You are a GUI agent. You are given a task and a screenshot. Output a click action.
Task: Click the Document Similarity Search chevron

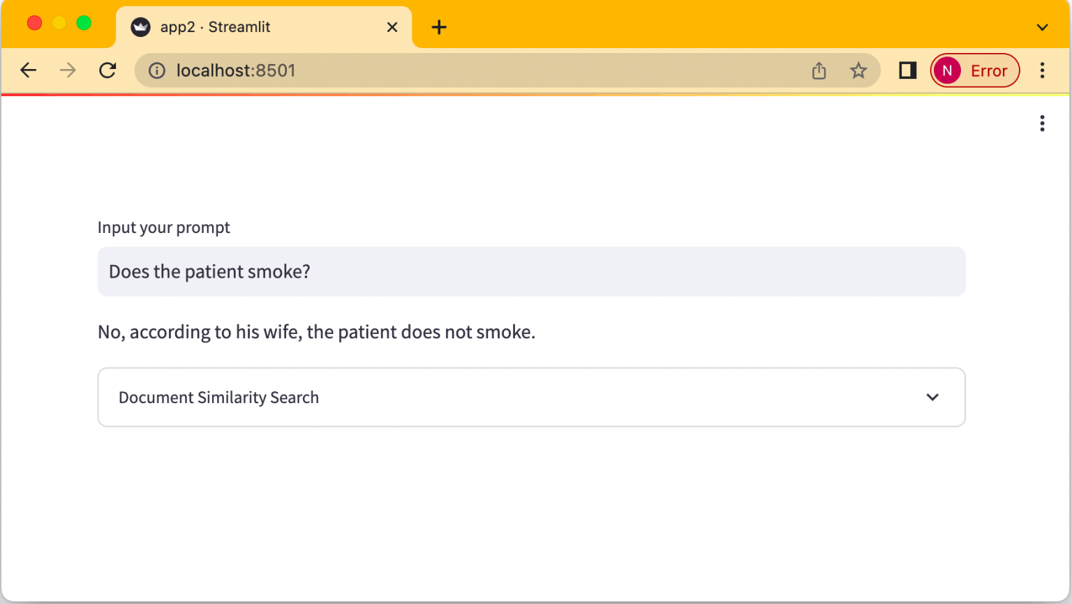click(x=932, y=398)
